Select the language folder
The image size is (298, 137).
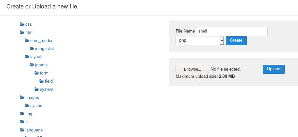(x=34, y=130)
